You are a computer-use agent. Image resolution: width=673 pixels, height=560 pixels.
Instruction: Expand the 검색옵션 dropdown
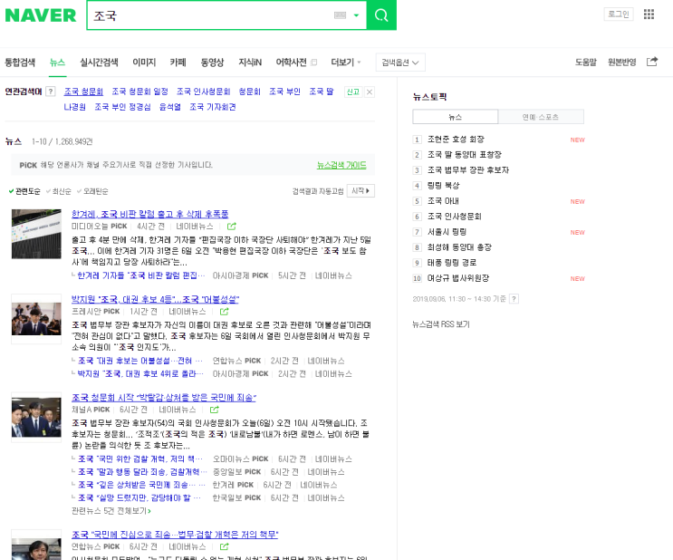[400, 63]
